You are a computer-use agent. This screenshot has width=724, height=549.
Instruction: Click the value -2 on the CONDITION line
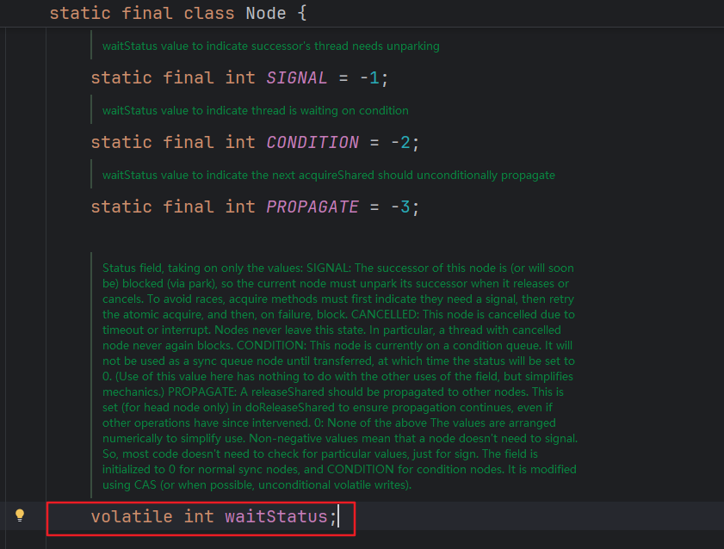401,142
